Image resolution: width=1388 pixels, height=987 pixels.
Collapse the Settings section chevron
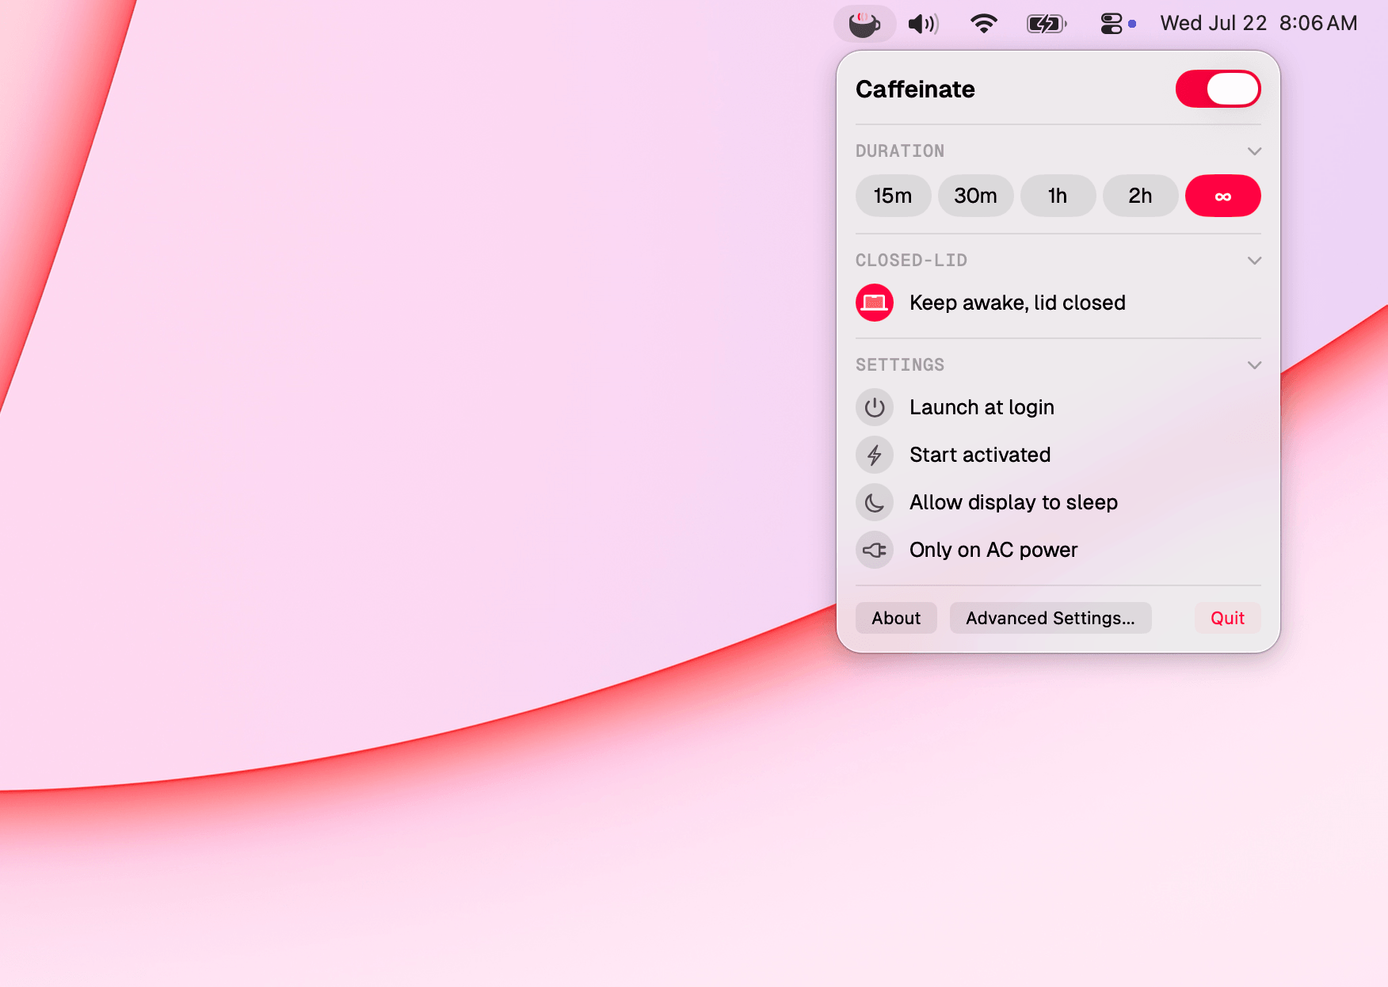pyautogui.click(x=1254, y=365)
